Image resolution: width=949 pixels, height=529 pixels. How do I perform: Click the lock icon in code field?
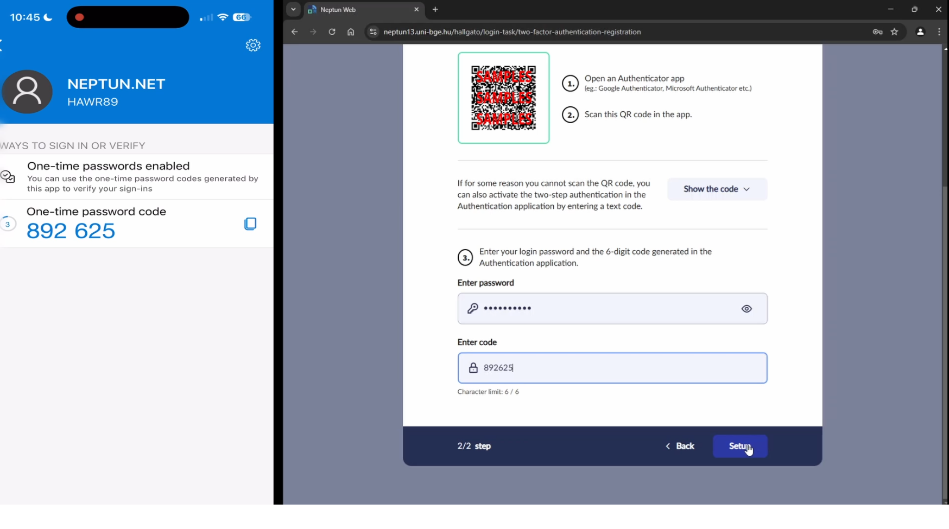coord(473,368)
